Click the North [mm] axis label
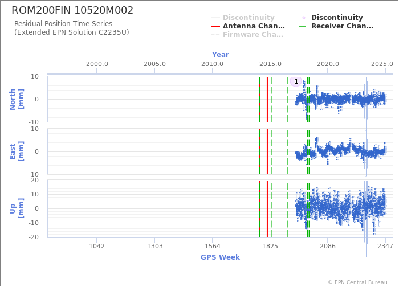Viewport: 399px width, 287px height. (x=17, y=99)
